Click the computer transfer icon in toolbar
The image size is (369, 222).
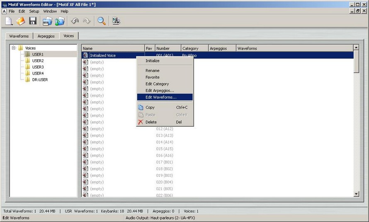[116, 21]
